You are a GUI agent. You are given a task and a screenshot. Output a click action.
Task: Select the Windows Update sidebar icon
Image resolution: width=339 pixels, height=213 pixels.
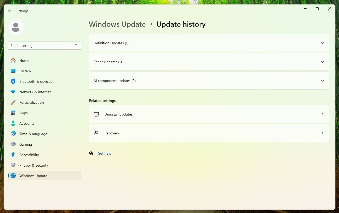pyautogui.click(x=13, y=176)
